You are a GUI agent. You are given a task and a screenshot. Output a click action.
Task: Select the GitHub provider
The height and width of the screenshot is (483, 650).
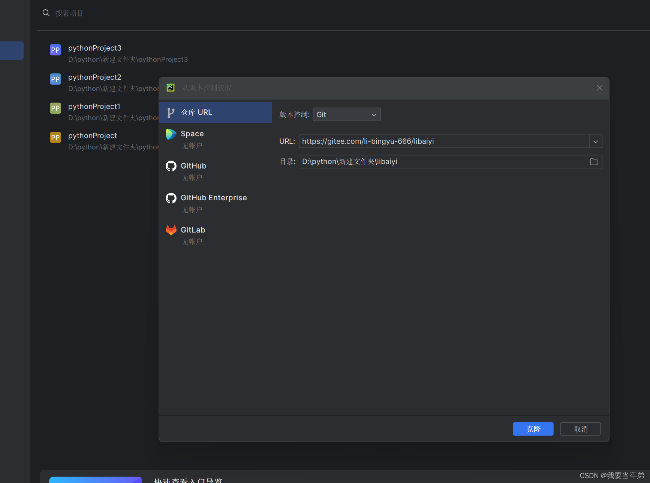point(216,171)
